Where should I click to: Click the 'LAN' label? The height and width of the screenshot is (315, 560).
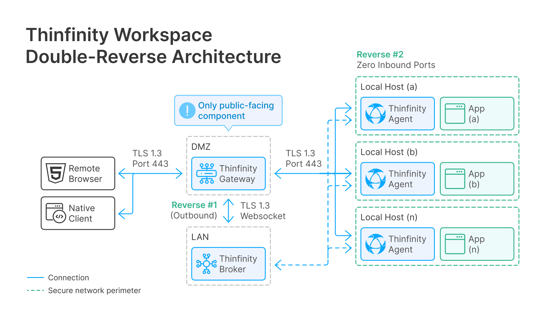(x=200, y=237)
